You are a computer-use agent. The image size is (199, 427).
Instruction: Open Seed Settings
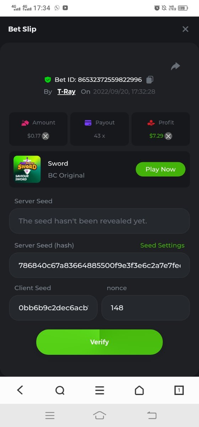162,245
